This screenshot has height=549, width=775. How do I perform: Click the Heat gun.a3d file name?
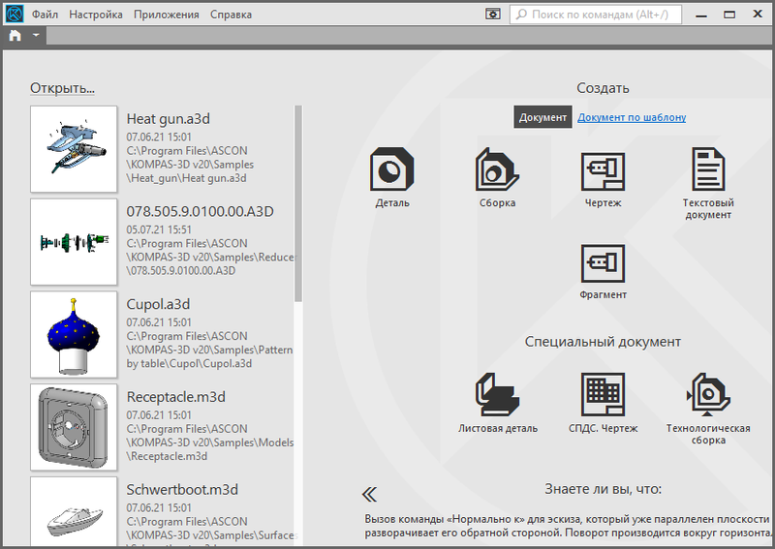pos(168,119)
